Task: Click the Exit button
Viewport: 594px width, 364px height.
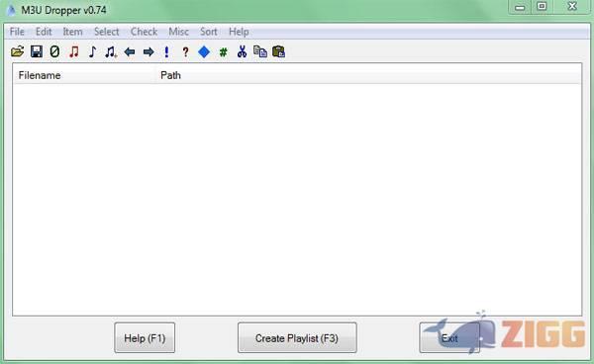Action: (449, 338)
